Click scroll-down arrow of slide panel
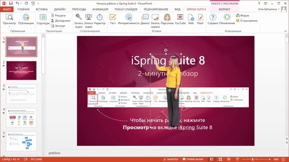The image size is (289, 162). click(43, 155)
